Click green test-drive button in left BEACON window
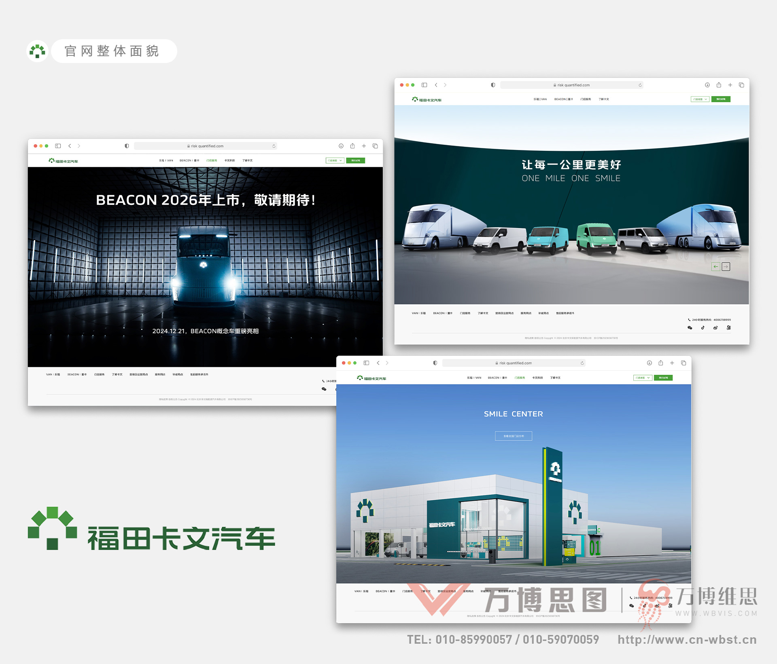Viewport: 777px width, 664px height. (356, 160)
